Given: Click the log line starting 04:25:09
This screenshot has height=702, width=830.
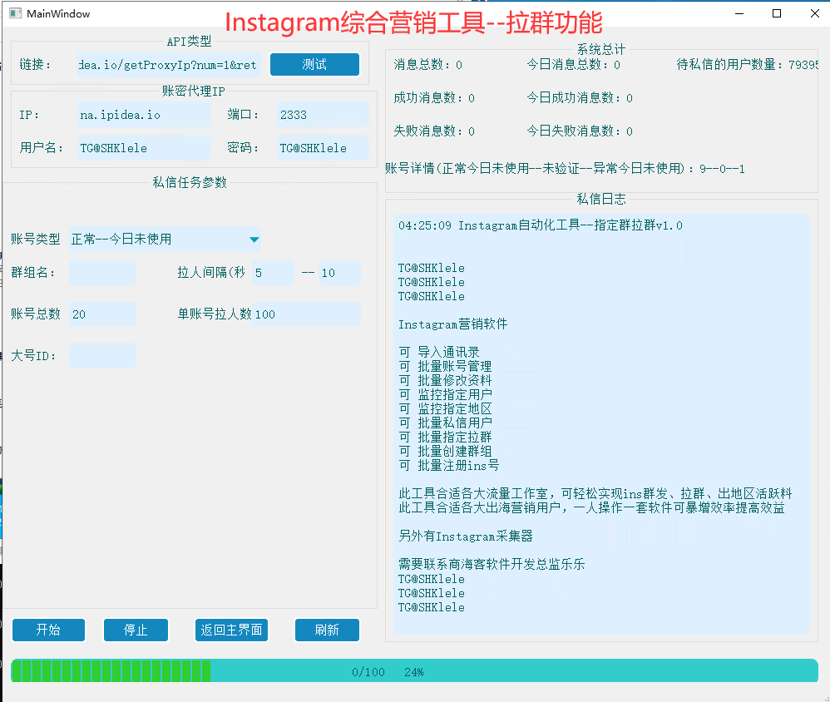Looking at the screenshot, I should (x=541, y=225).
